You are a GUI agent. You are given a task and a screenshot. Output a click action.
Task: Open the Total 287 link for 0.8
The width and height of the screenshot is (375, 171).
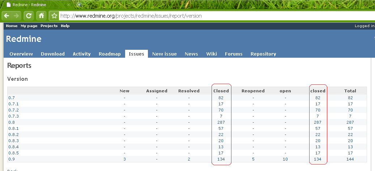point(350,122)
